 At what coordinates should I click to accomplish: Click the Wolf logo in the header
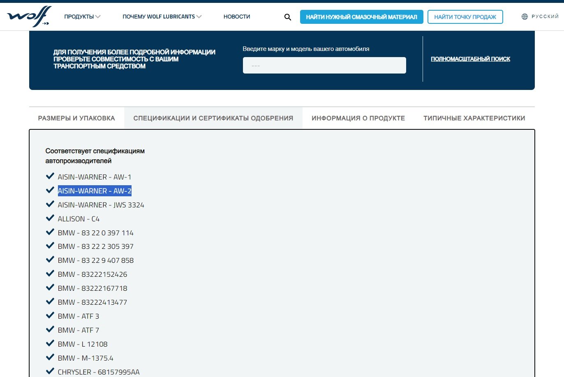pyautogui.click(x=29, y=17)
